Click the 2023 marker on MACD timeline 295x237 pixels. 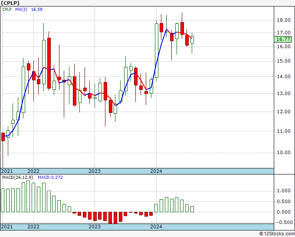tap(95, 227)
